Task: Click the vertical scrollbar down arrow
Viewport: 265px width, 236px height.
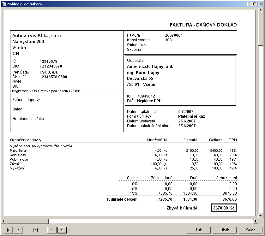Action: 261,215
